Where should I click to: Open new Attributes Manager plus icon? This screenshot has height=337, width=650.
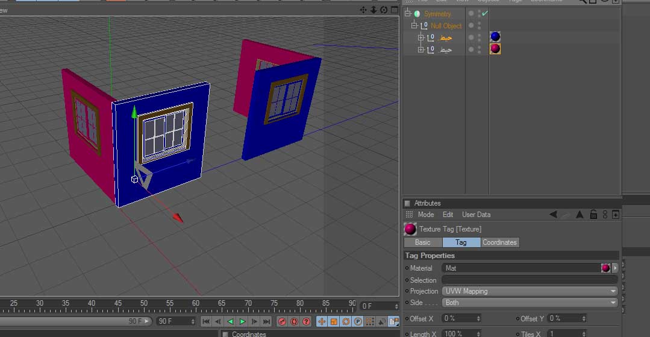click(x=616, y=215)
